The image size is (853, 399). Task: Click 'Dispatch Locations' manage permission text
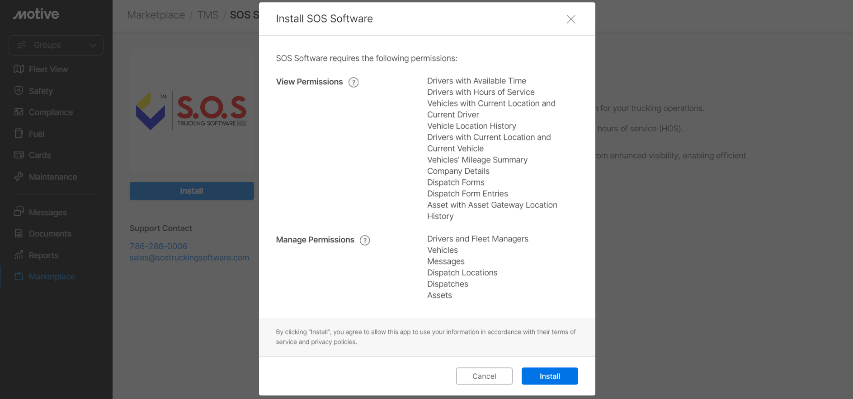[462, 273]
